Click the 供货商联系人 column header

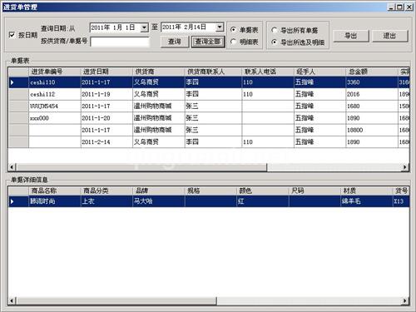(x=213, y=72)
